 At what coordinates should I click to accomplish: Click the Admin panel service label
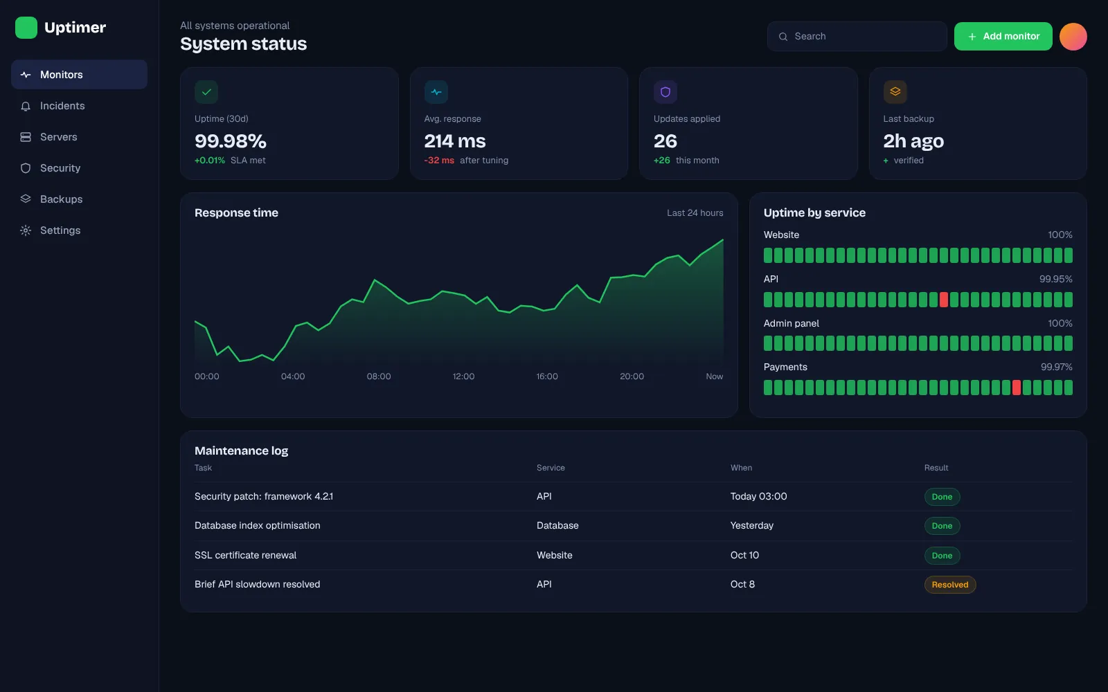[x=792, y=324]
